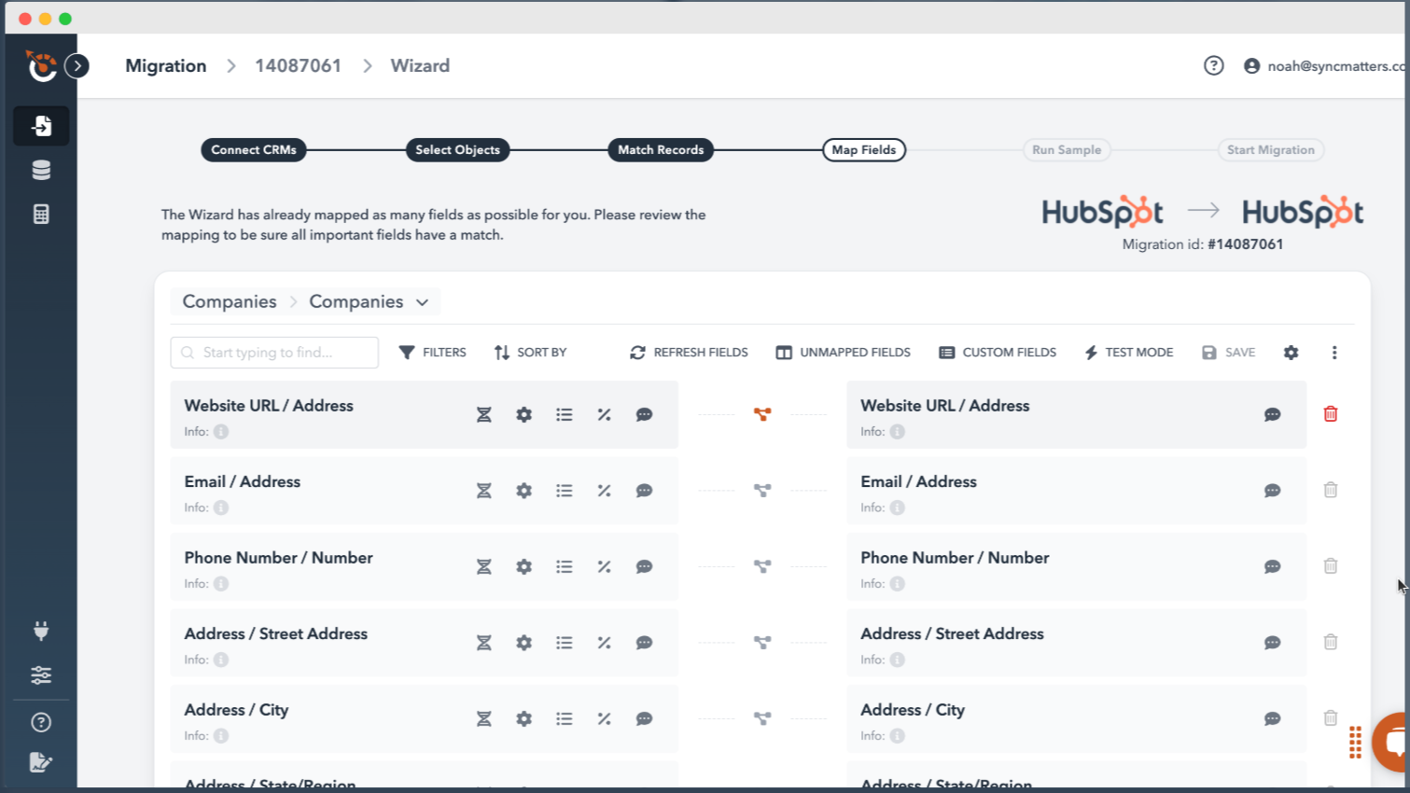Image resolution: width=1410 pixels, height=793 pixels.
Task: Go to the Match Records step
Action: coord(661,150)
